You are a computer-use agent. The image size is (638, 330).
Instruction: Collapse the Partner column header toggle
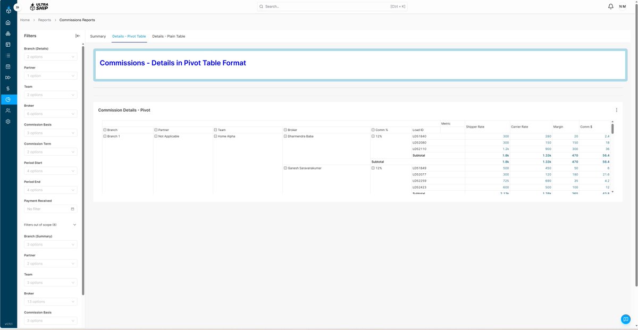tap(156, 130)
